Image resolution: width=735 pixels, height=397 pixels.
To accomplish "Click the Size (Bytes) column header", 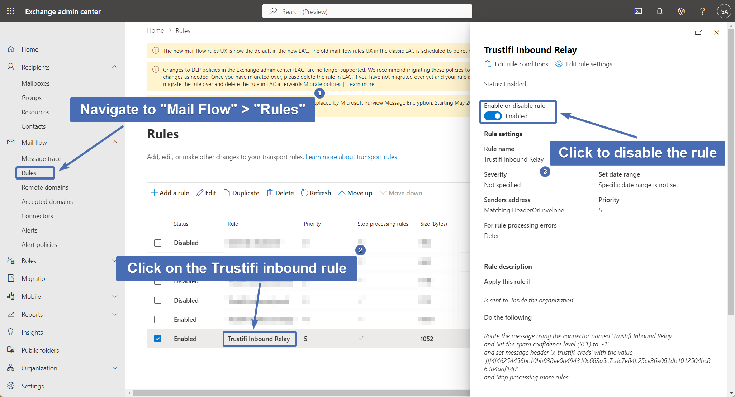I will (x=433, y=224).
